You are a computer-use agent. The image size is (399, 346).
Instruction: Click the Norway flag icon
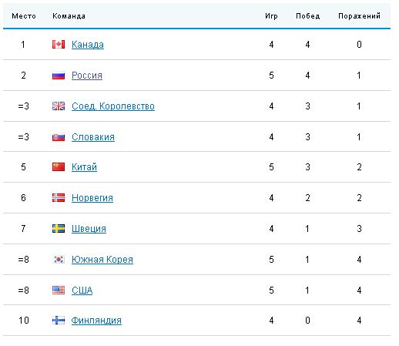point(59,198)
